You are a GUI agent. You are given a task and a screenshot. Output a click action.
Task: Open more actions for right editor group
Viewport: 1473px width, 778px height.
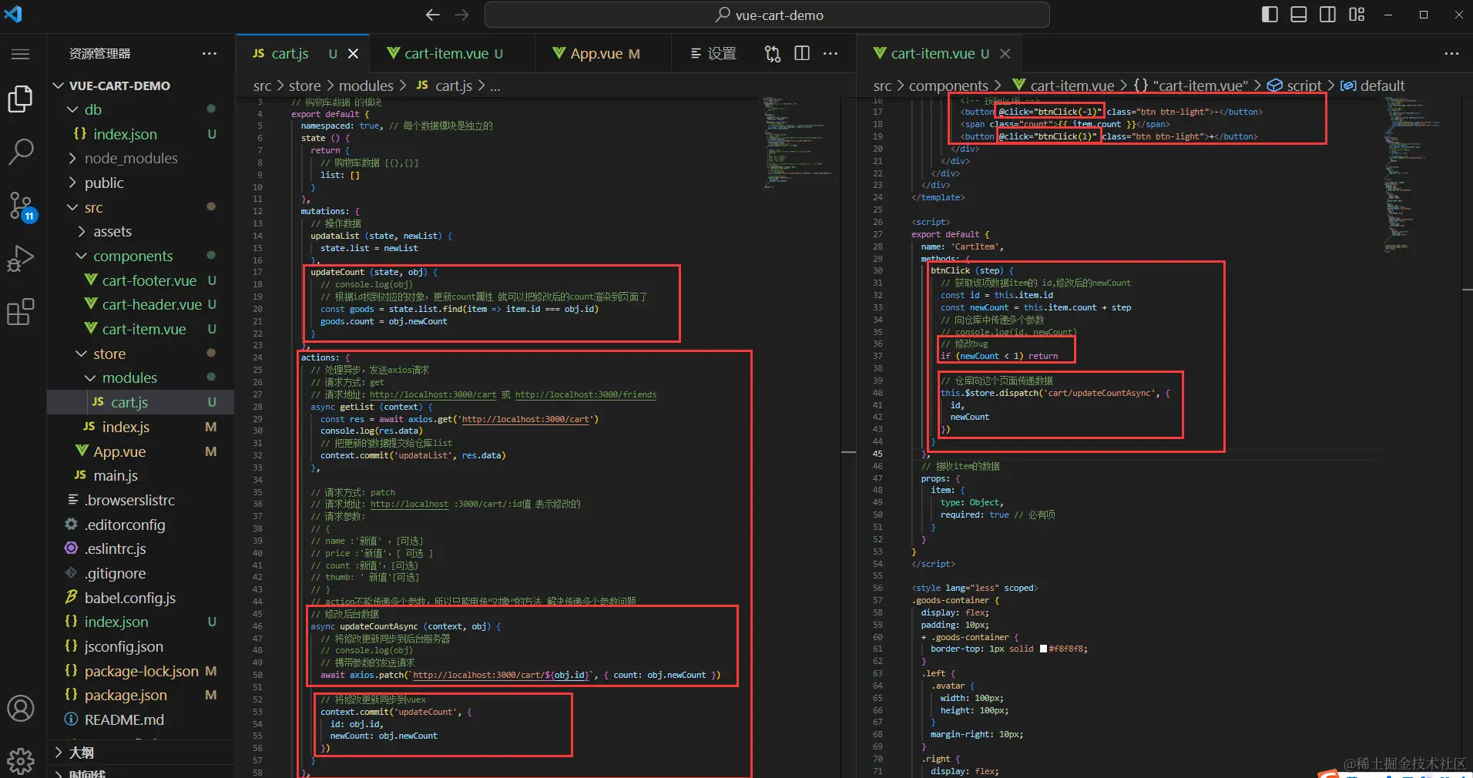(x=1451, y=53)
